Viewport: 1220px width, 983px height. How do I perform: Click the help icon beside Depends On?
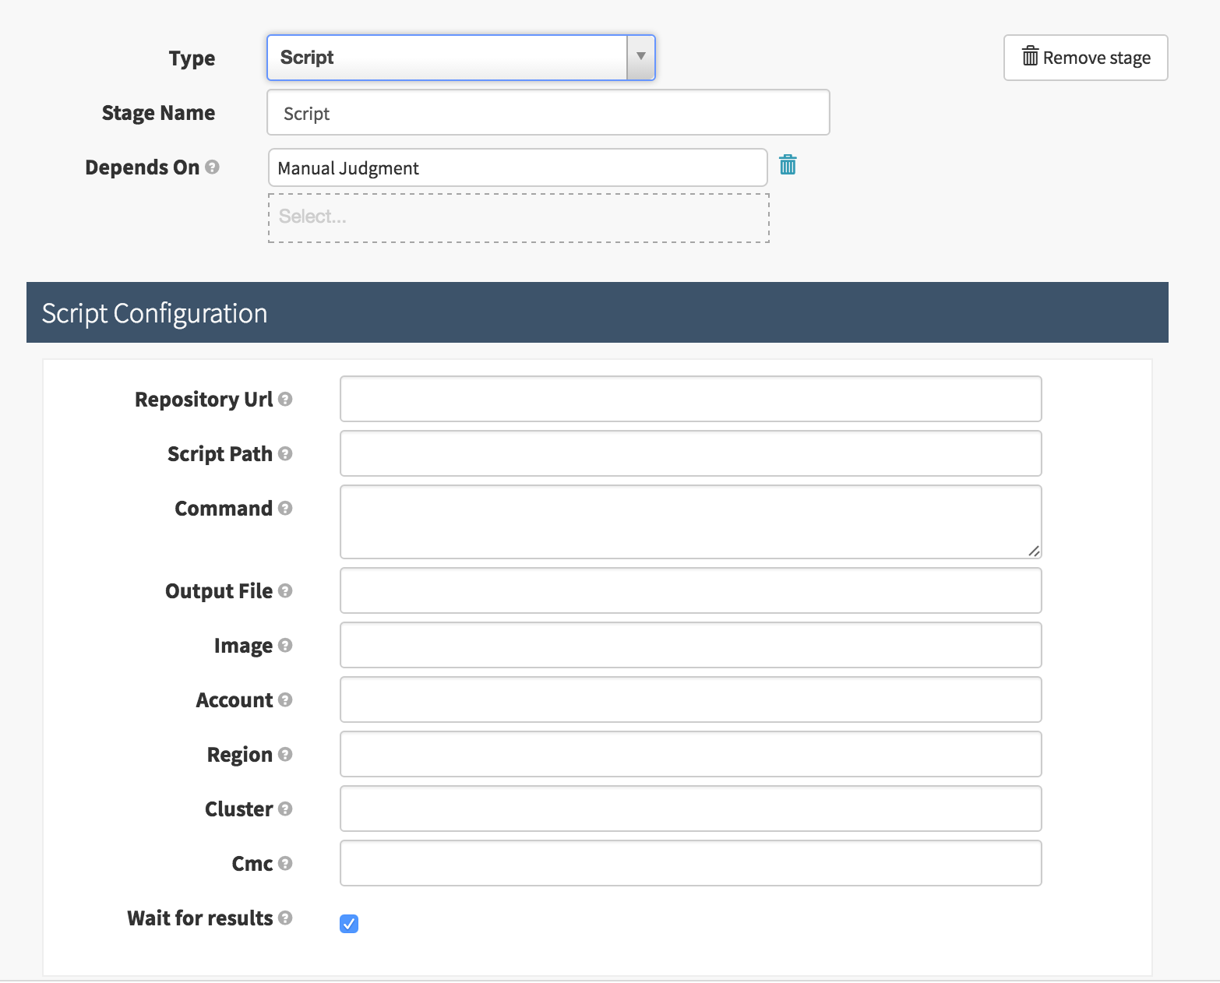[x=212, y=167]
